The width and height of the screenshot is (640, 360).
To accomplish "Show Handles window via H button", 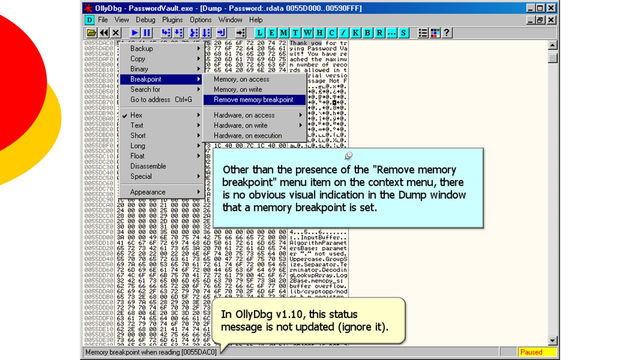I will 319,33.
